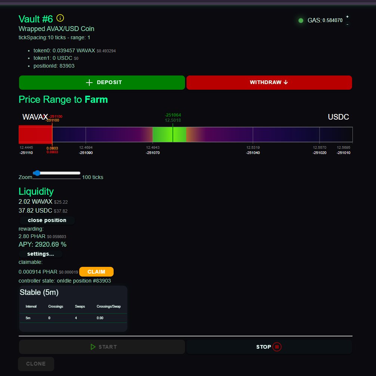Click the APY: 2920.69 % value
Screen dimensions: 376x376
click(x=43, y=244)
